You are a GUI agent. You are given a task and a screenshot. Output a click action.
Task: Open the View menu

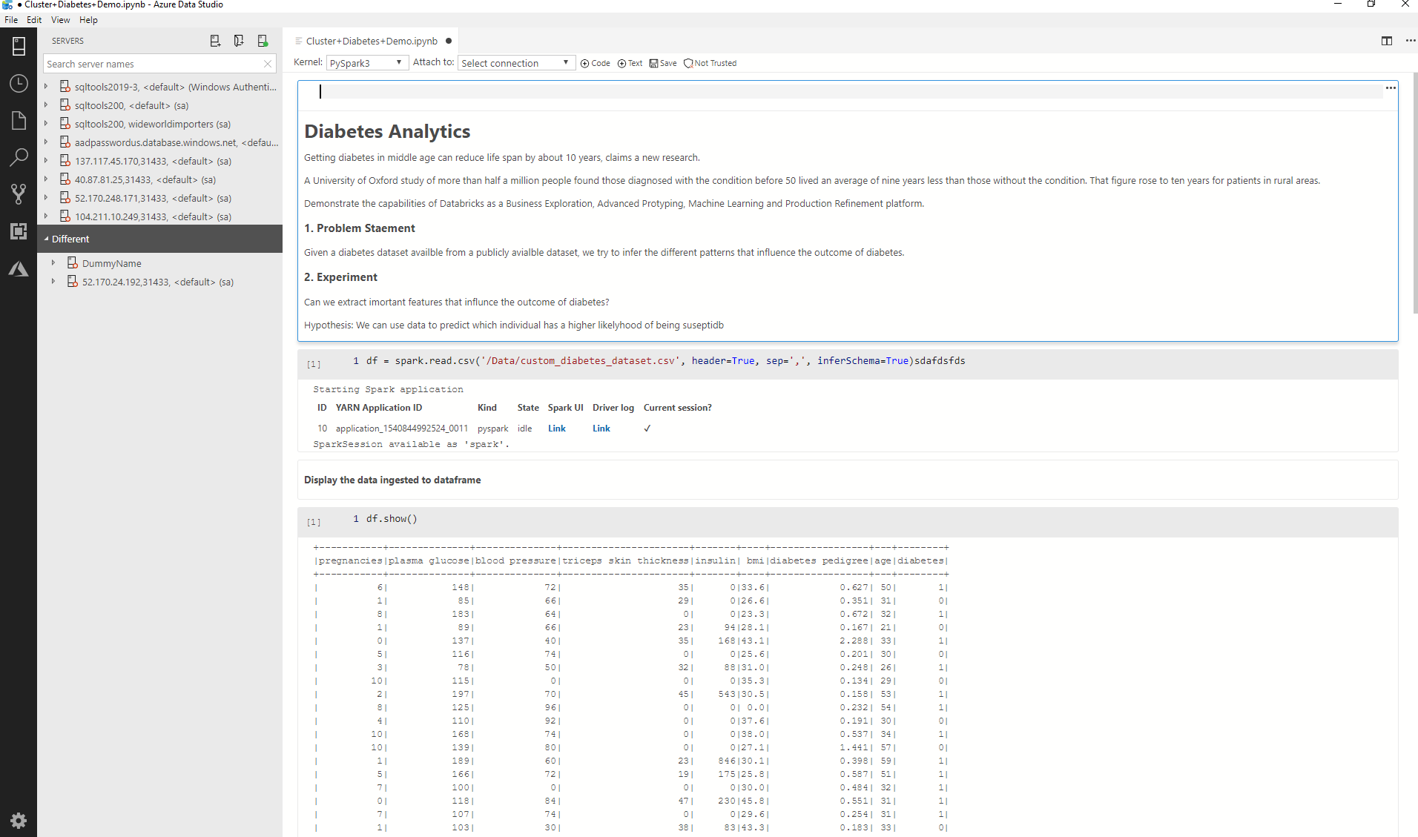(60, 20)
